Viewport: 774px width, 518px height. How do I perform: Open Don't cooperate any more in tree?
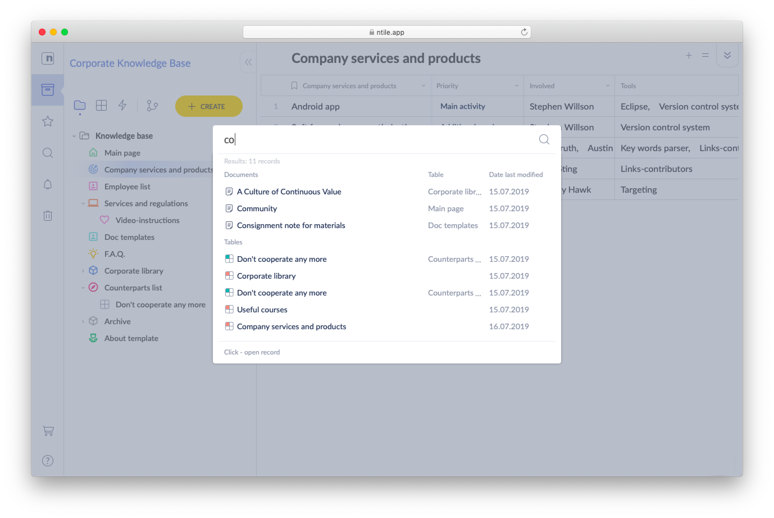160,304
